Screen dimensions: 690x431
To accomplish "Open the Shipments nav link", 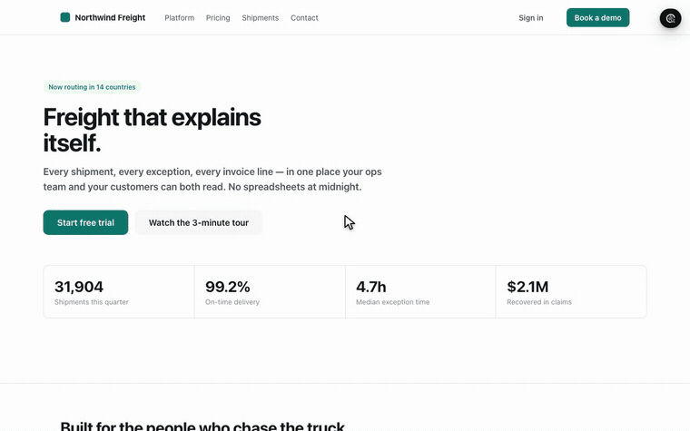I will pyautogui.click(x=260, y=18).
